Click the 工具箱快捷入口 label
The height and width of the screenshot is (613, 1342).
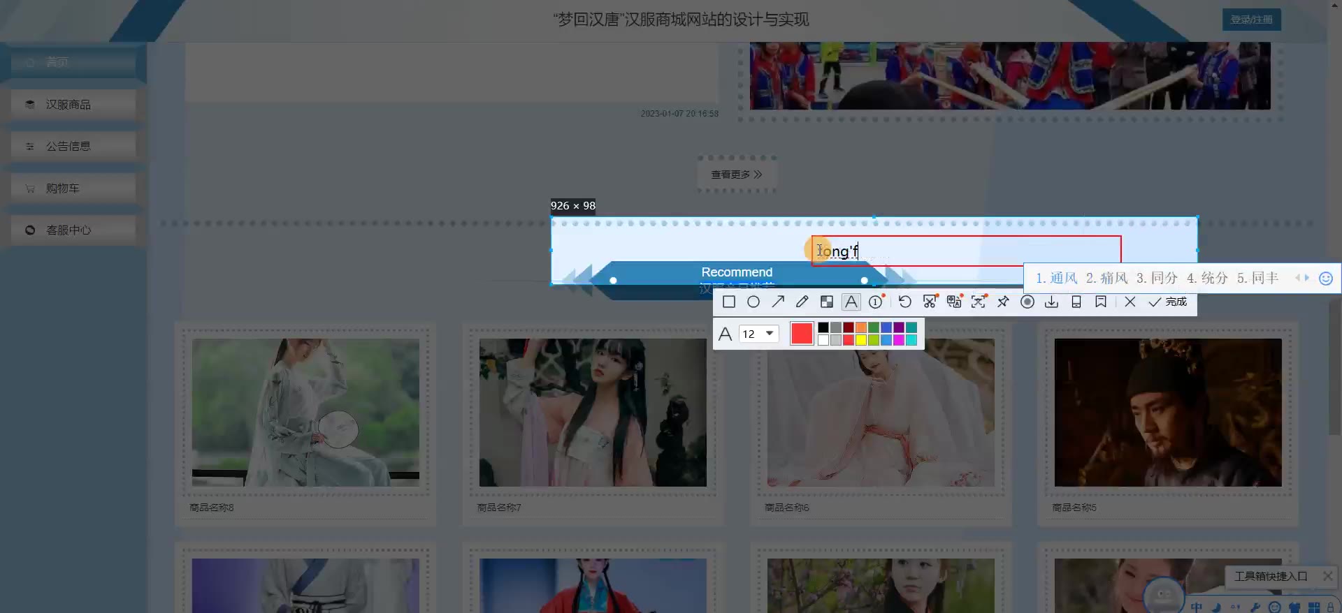click(x=1270, y=576)
